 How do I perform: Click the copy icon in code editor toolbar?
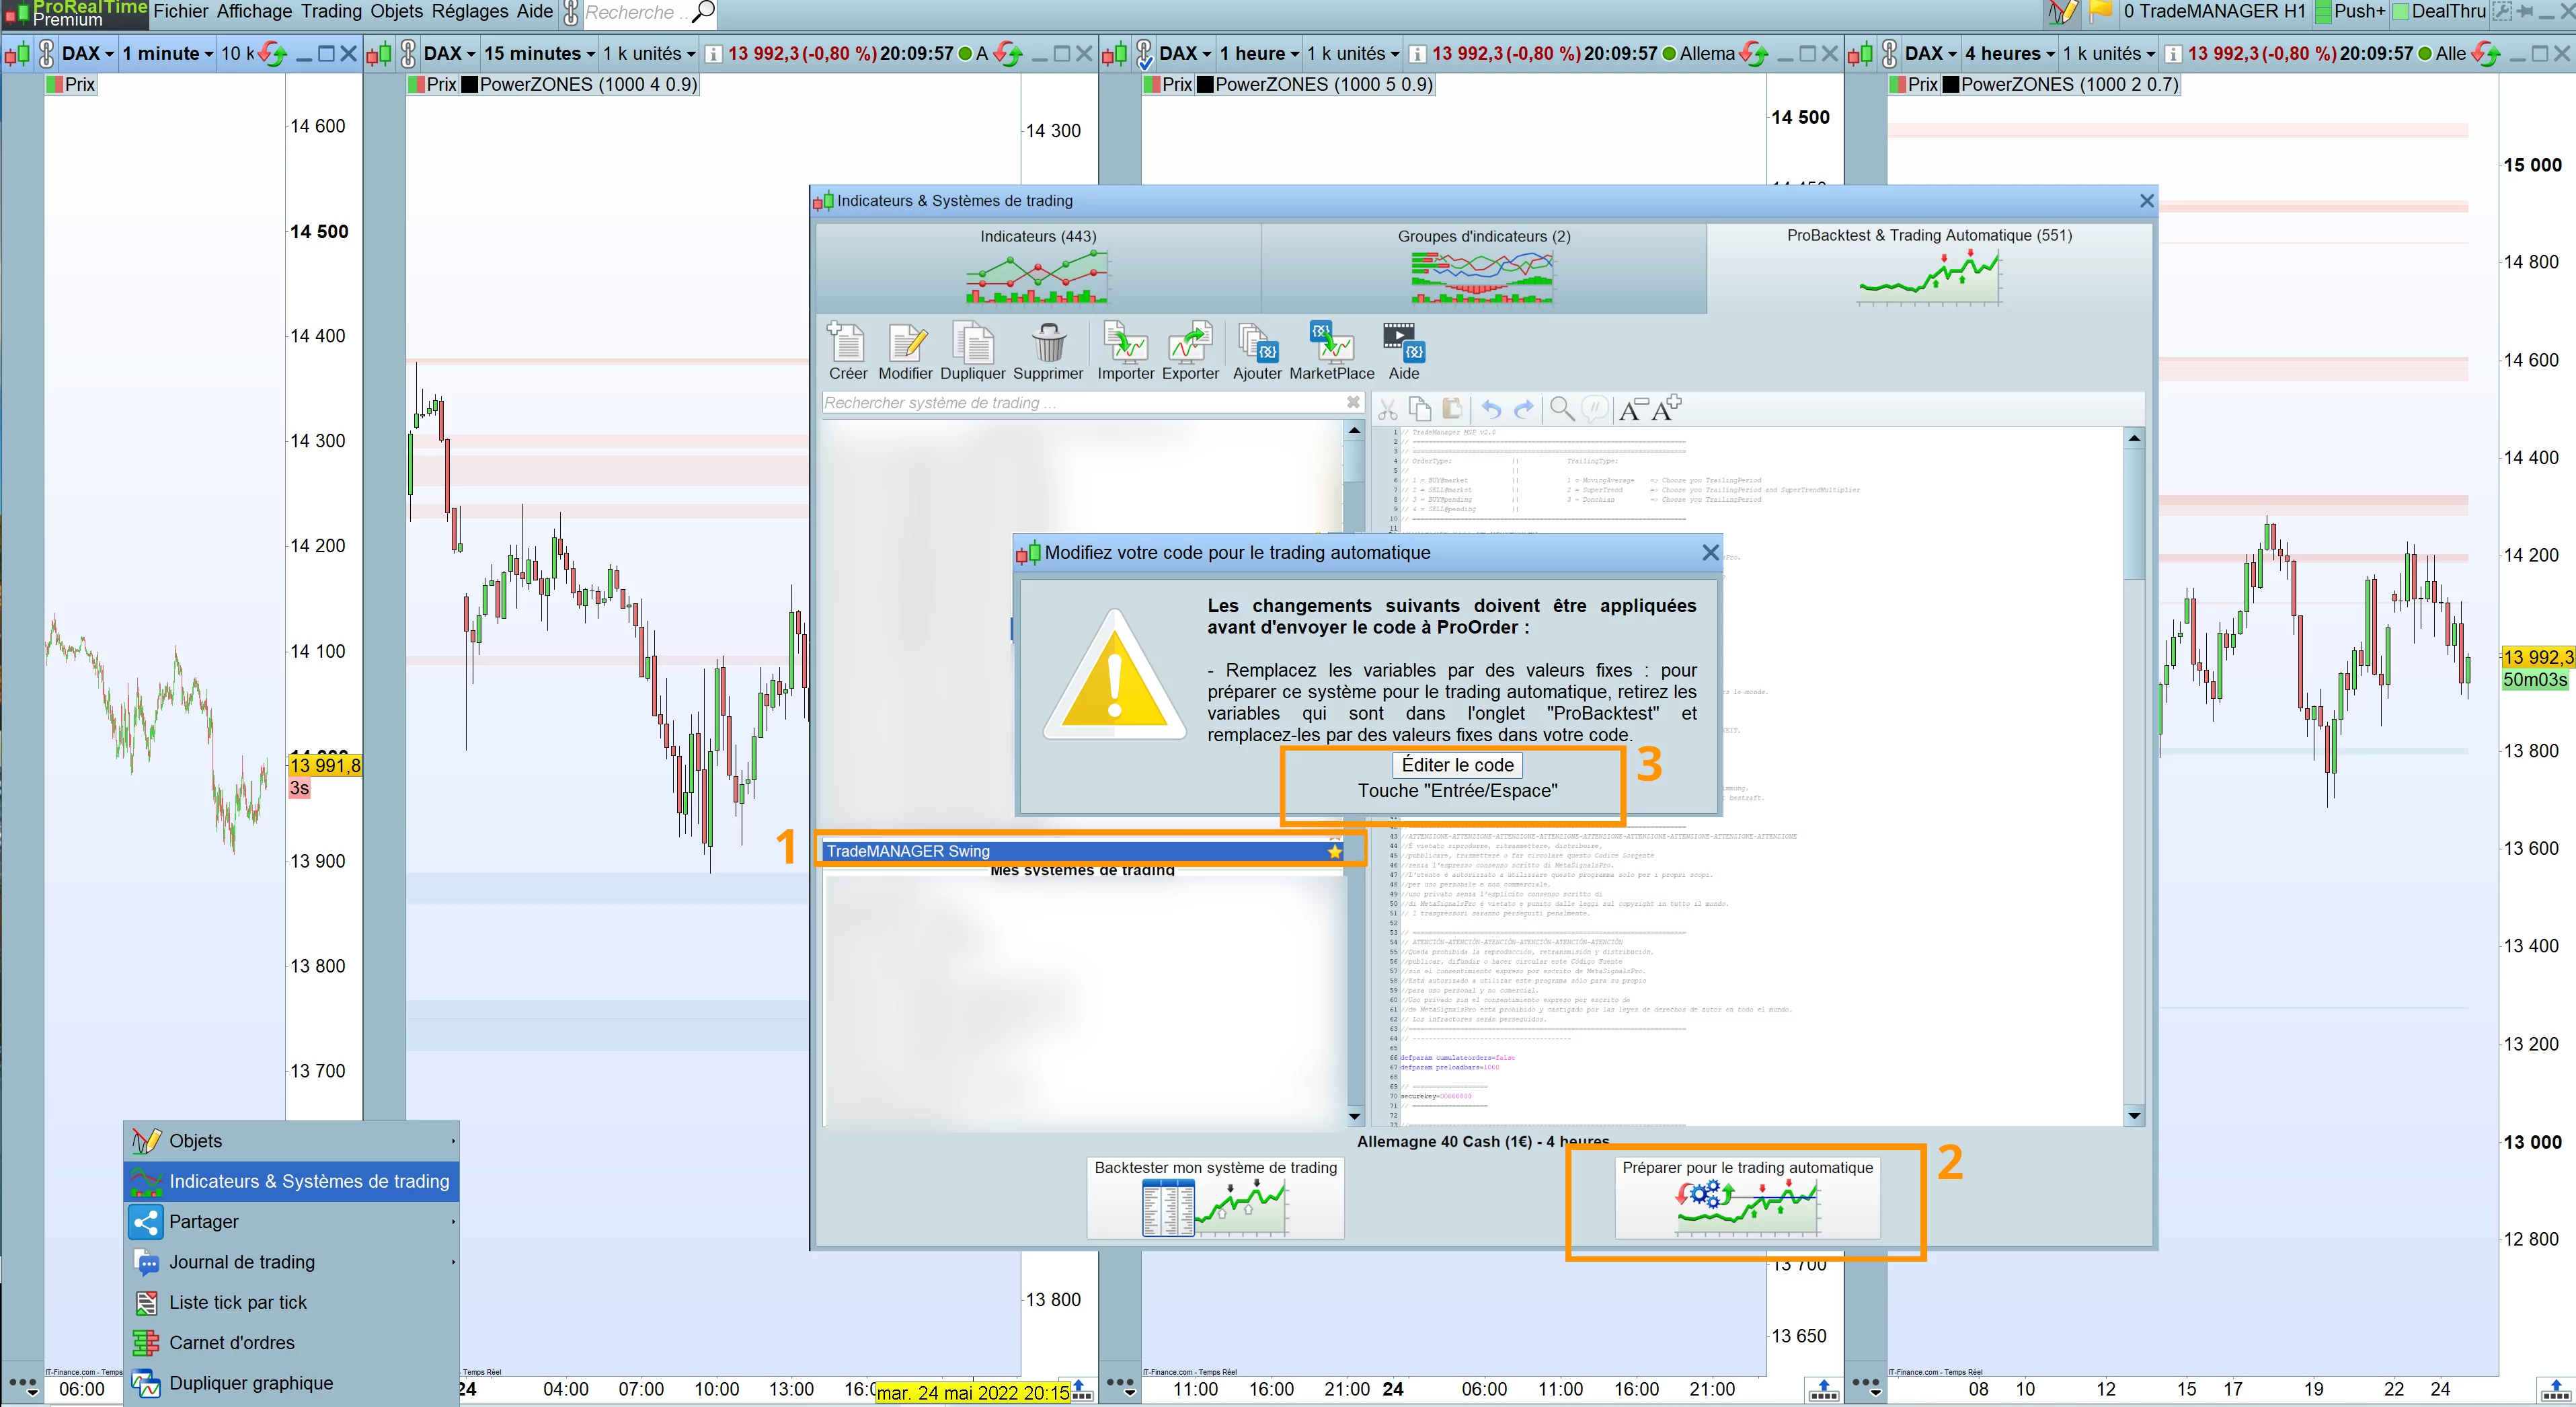coord(1420,409)
